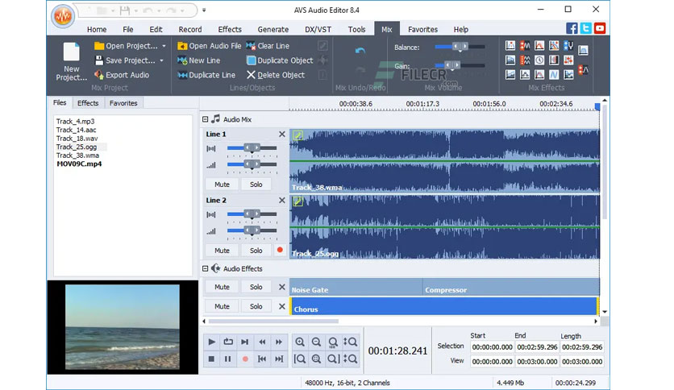The width and height of the screenshot is (674, 390).
Task: Pause playback
Action: click(228, 359)
